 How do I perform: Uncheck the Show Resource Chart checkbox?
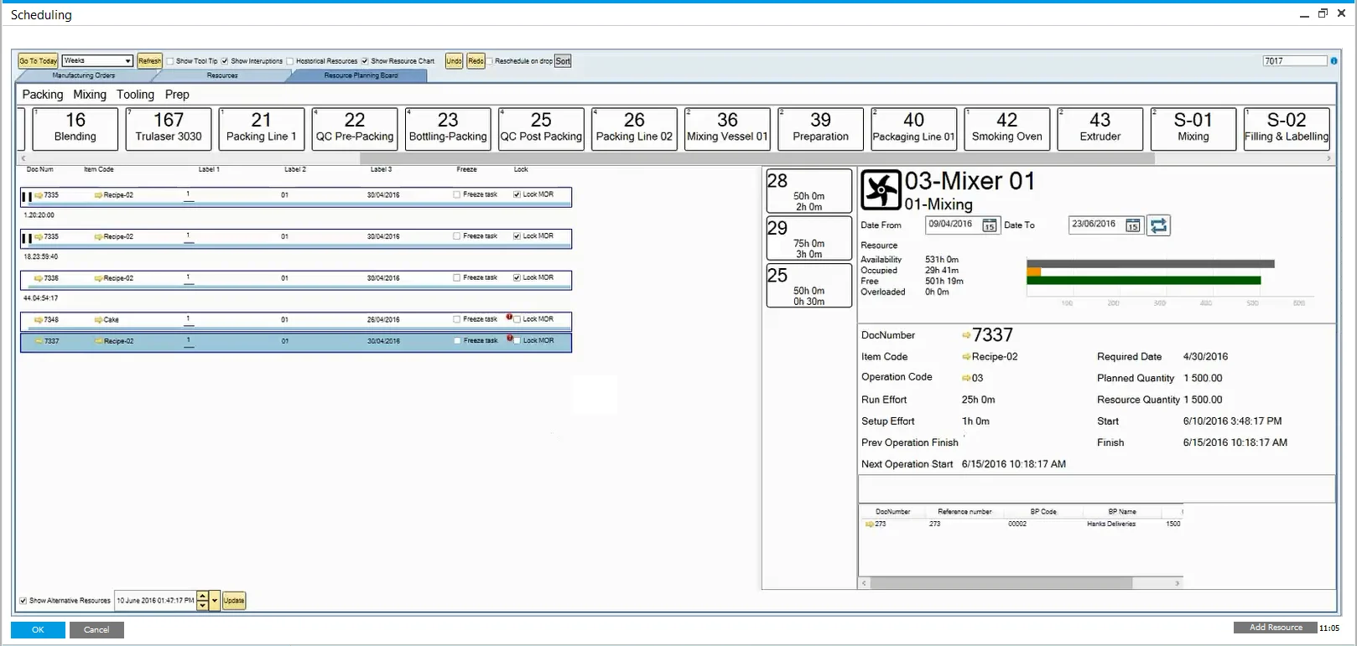click(x=365, y=61)
